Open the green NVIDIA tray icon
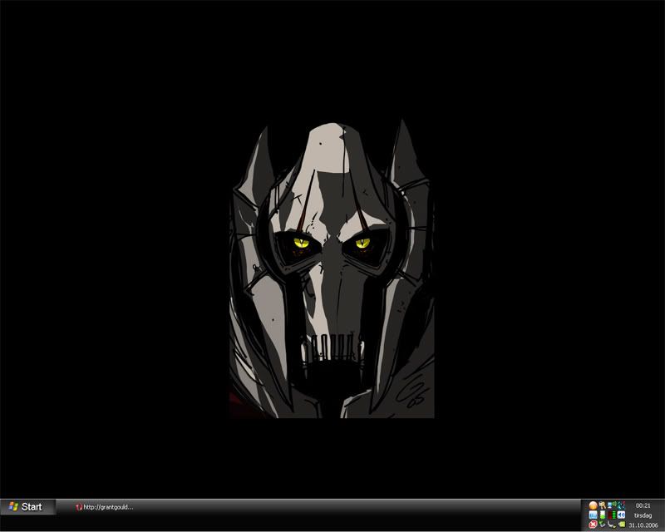The image size is (665, 532). click(x=621, y=525)
